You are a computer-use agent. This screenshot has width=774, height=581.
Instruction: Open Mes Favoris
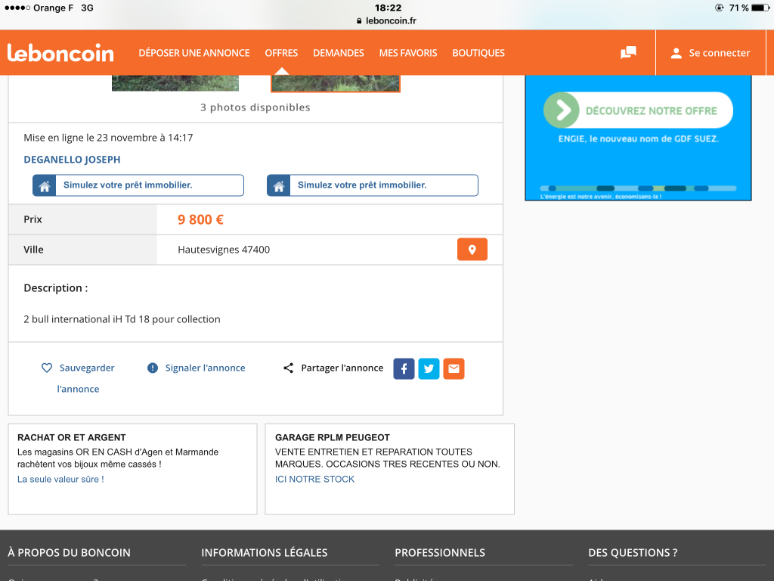click(408, 53)
